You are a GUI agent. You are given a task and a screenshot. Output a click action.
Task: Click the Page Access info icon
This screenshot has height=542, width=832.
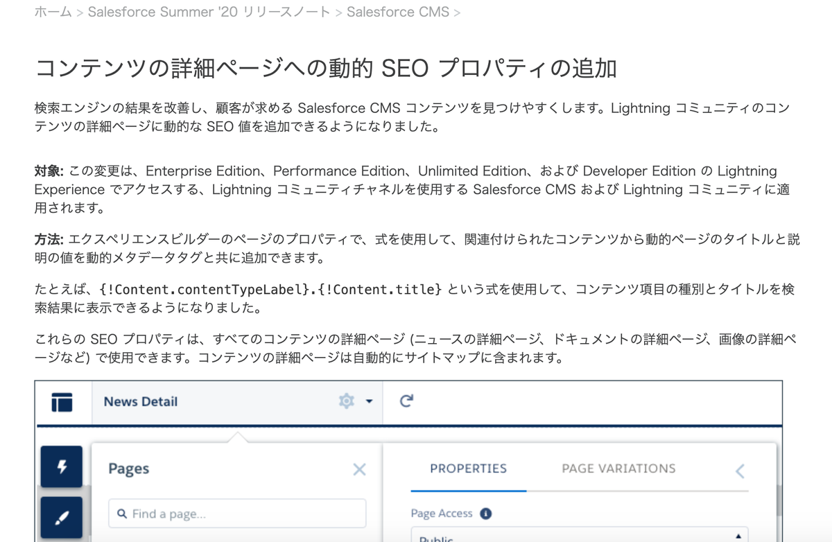[x=486, y=514]
